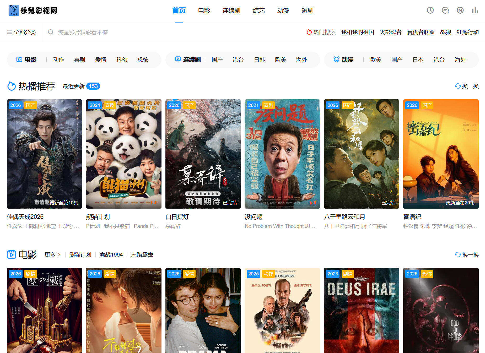Click the 电影 category pill icon

(x=19, y=59)
